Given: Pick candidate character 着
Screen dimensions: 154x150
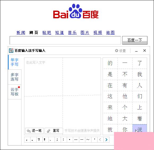Looking at the screenshot, I should [140, 118].
